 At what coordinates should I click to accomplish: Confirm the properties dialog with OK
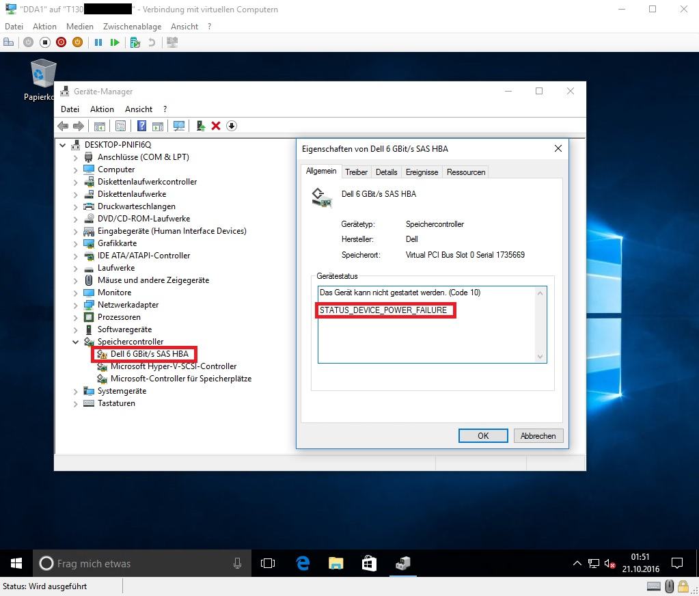coord(483,435)
